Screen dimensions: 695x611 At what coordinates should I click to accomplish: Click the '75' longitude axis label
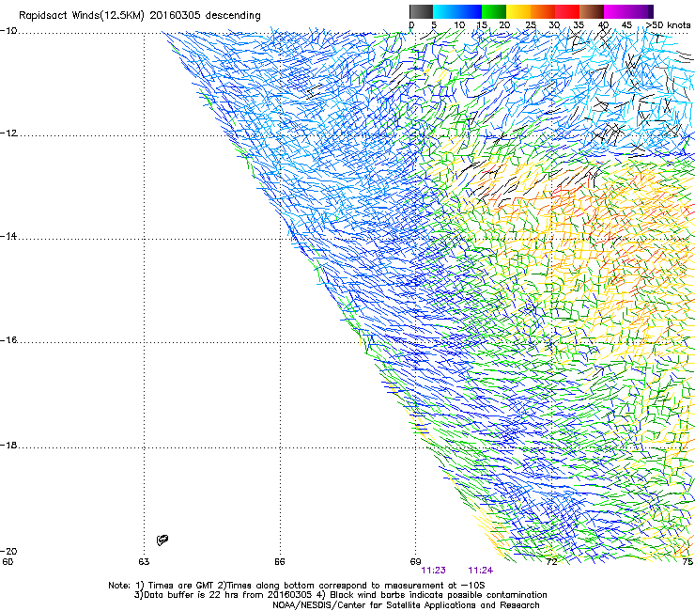click(687, 562)
